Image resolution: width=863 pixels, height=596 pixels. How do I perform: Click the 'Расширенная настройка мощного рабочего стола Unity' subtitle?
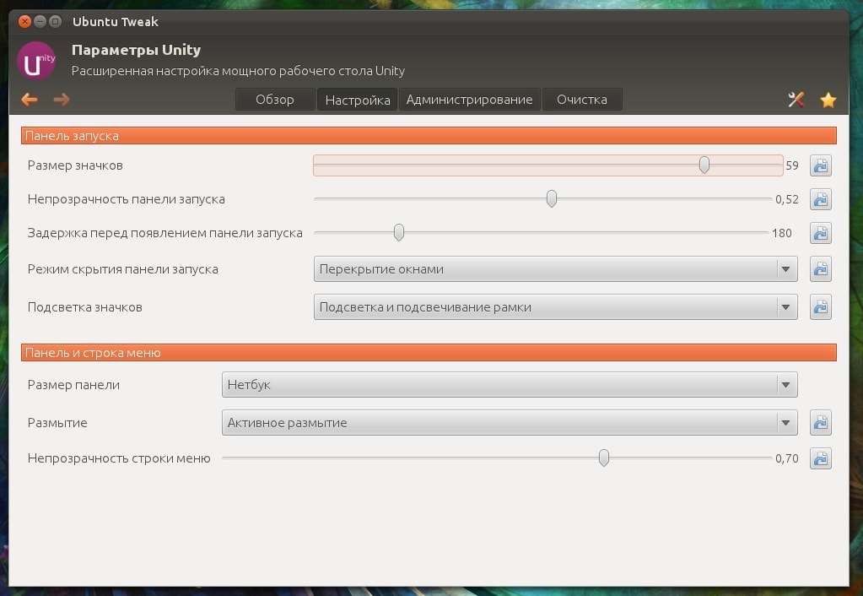(x=238, y=71)
